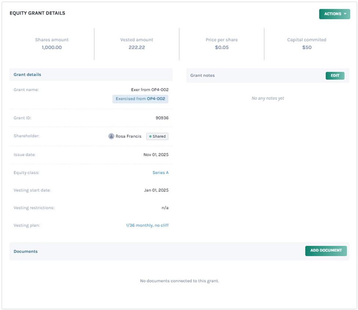
Task: Click the Edit button for Grant notes
Action: click(335, 76)
